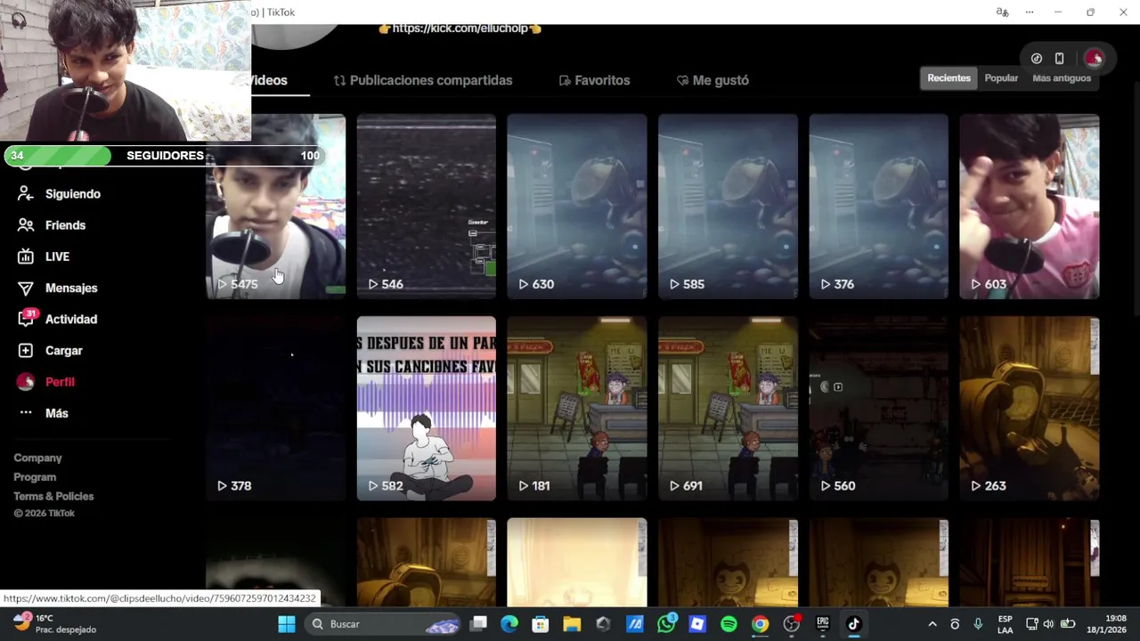Open Roblox from the taskbar
Image resolution: width=1140 pixels, height=641 pixels.
pos(697,624)
